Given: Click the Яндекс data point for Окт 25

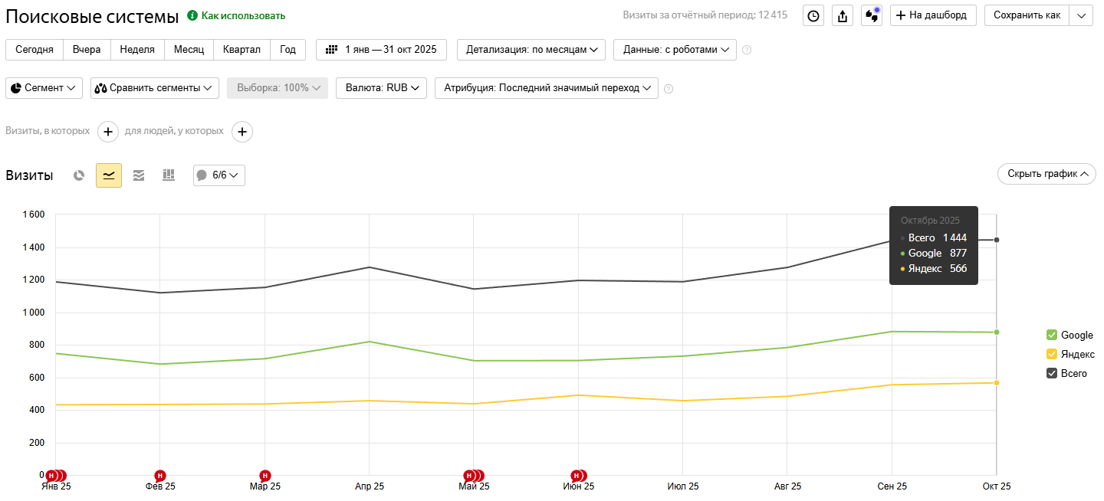Looking at the screenshot, I should click(997, 383).
